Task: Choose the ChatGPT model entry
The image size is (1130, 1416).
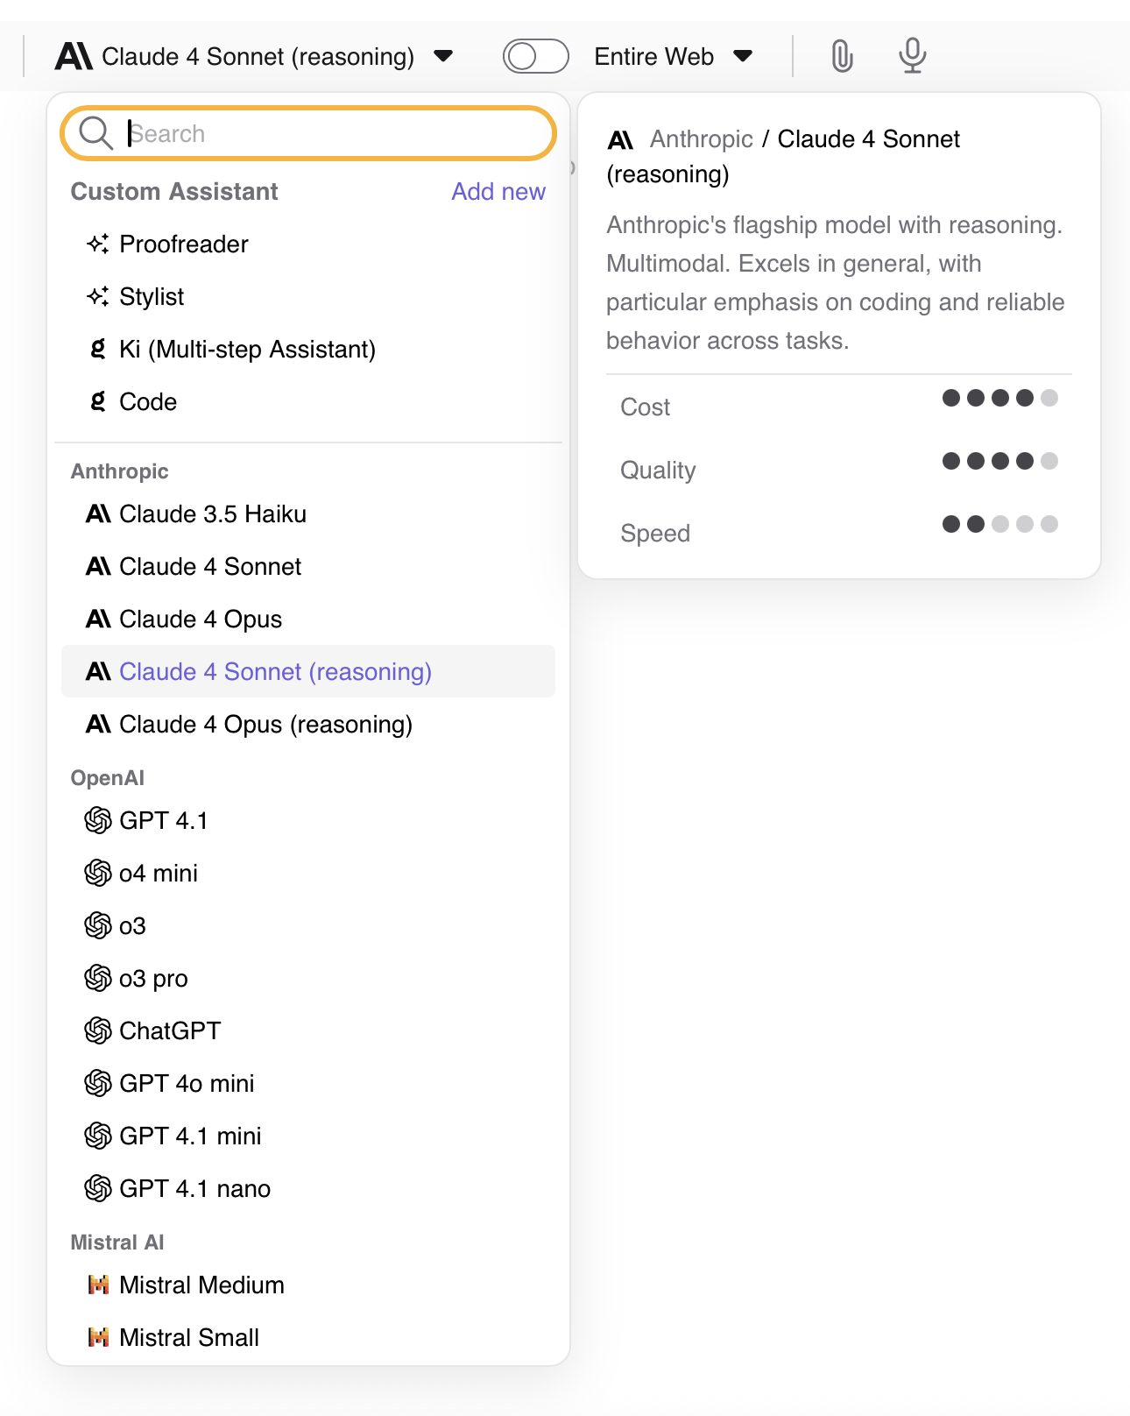Action: click(170, 1031)
